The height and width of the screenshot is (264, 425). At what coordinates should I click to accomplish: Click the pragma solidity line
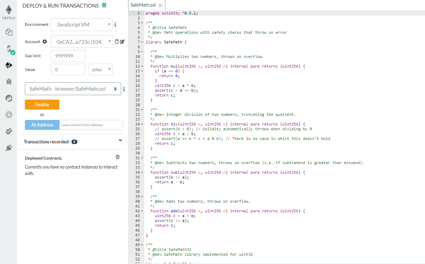(x=172, y=13)
